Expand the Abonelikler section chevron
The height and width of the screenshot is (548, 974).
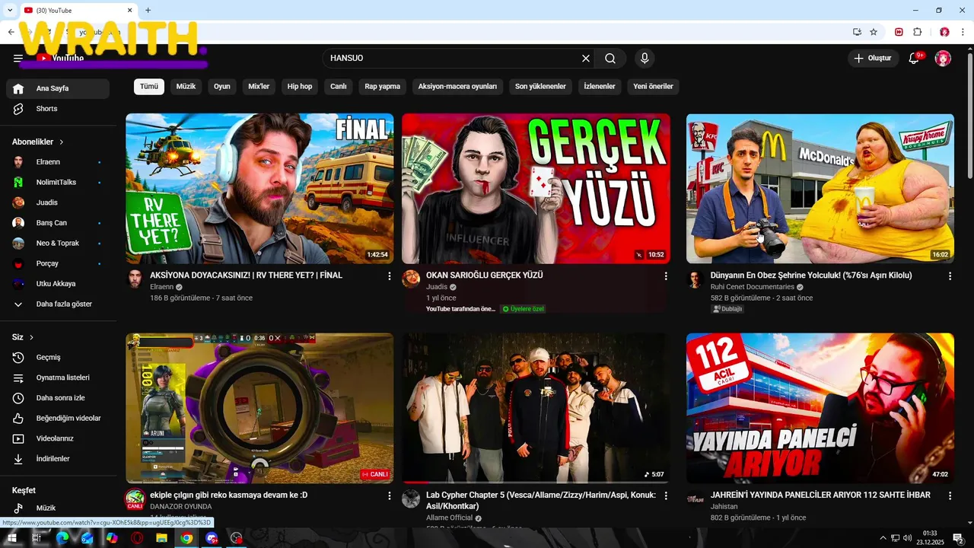(62, 142)
